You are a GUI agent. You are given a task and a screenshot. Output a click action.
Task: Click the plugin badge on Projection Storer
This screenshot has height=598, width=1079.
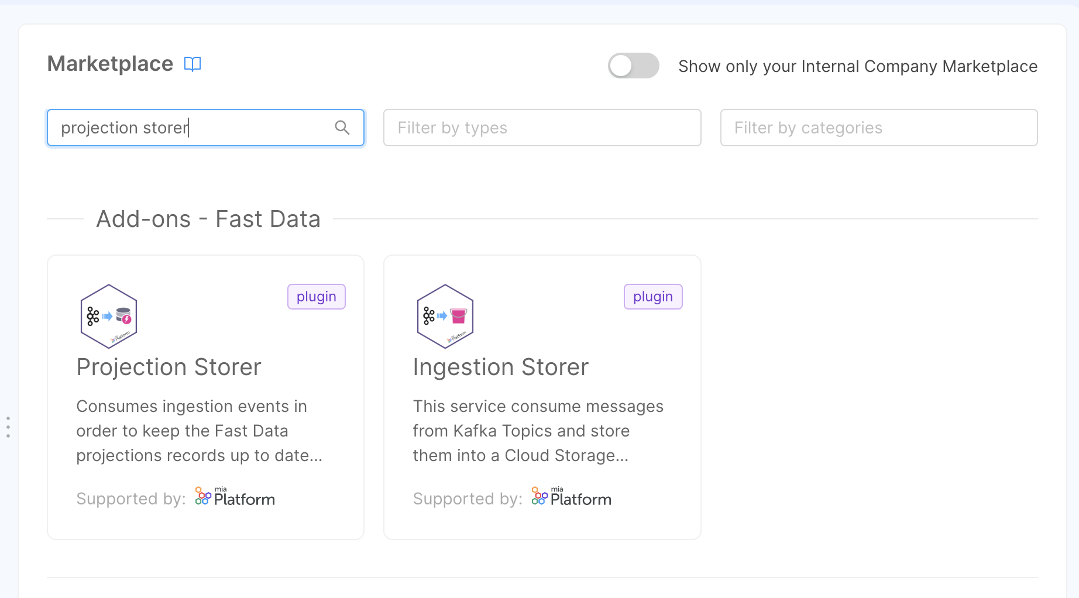pos(316,296)
